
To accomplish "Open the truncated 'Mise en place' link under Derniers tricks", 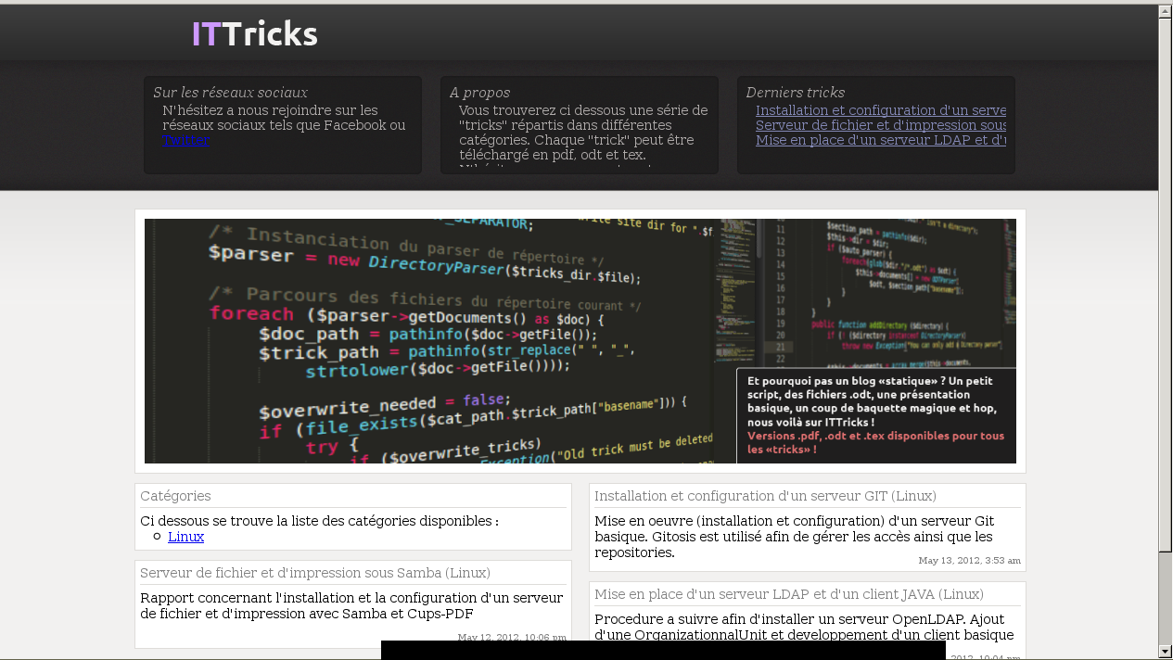I will pyautogui.click(x=881, y=140).
